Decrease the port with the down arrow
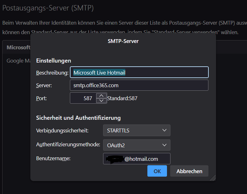247x194 pixels. (x=101, y=100)
